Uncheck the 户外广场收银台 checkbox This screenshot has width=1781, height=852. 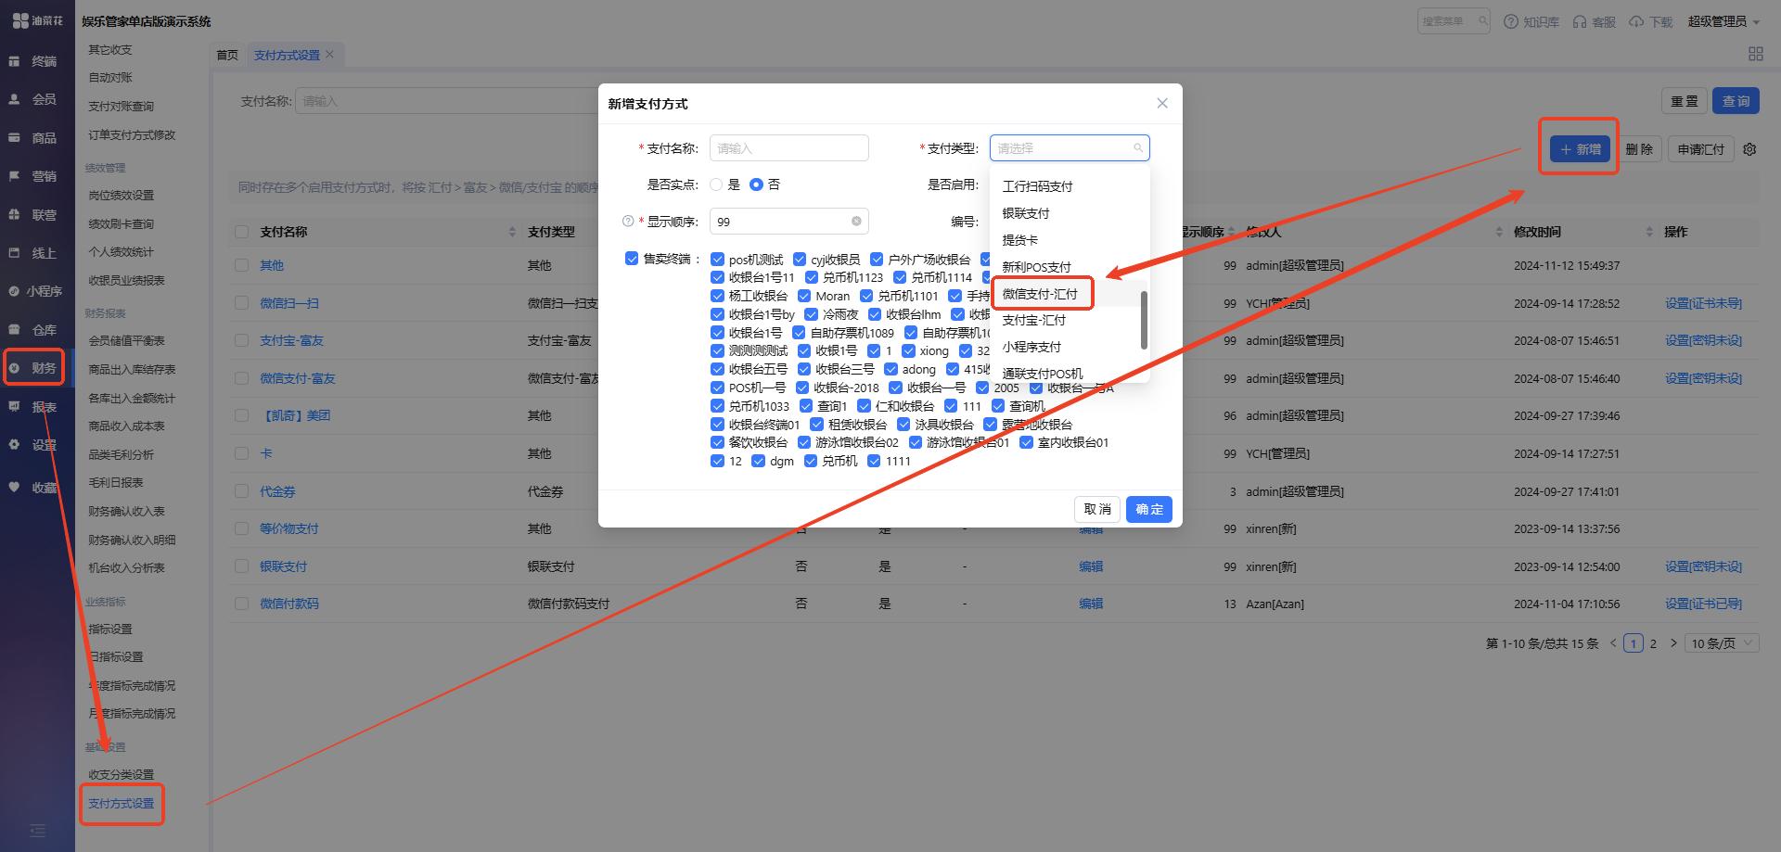pyautogui.click(x=877, y=260)
